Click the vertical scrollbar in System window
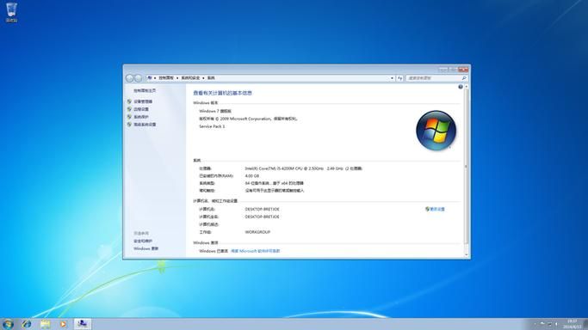Image resolution: width=588 pixels, height=330 pixels. 466,167
